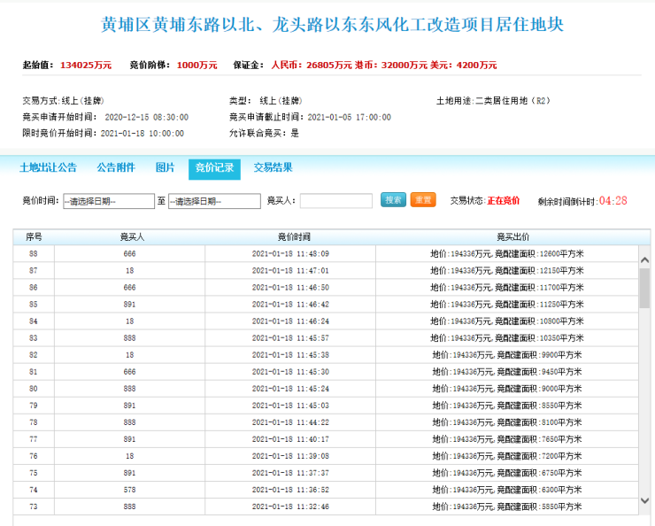Screen dimensions: 655x526
Task: Click the remaining countdown timer 04:28
Action: click(613, 201)
